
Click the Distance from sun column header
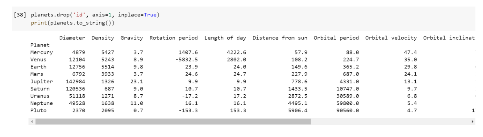coord(280,38)
